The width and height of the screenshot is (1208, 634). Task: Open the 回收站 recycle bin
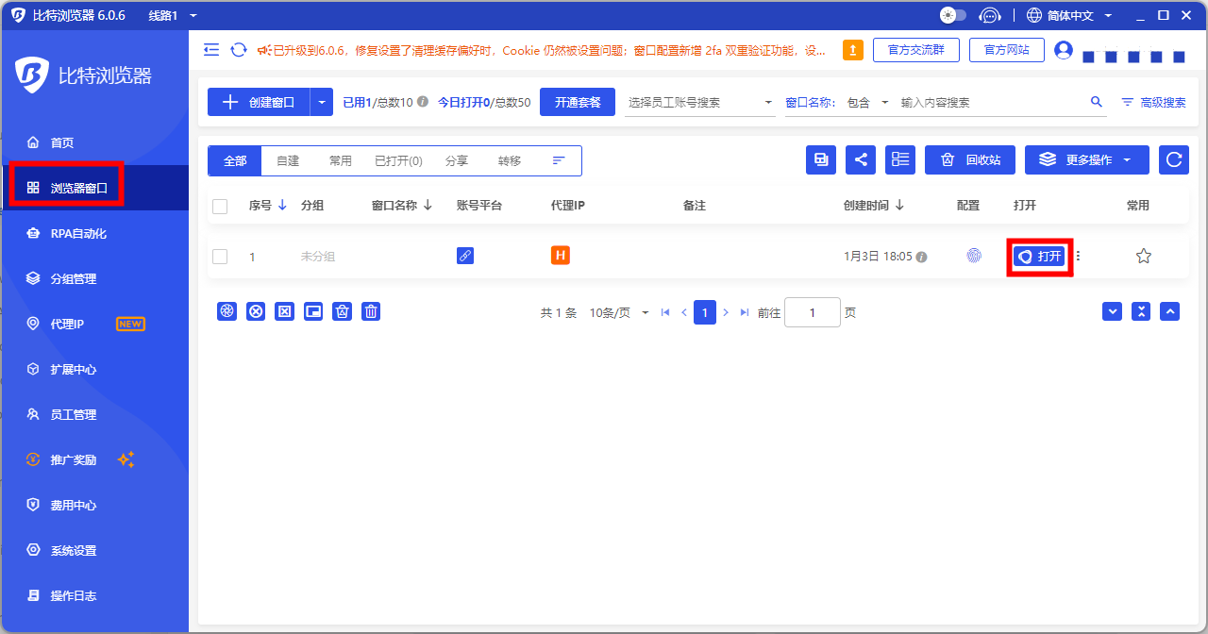pyautogui.click(x=970, y=160)
